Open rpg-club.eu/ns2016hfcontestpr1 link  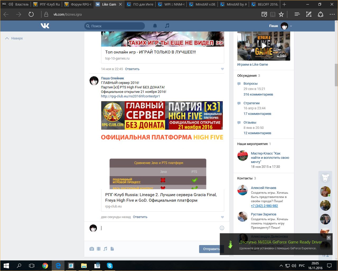click(x=130, y=96)
